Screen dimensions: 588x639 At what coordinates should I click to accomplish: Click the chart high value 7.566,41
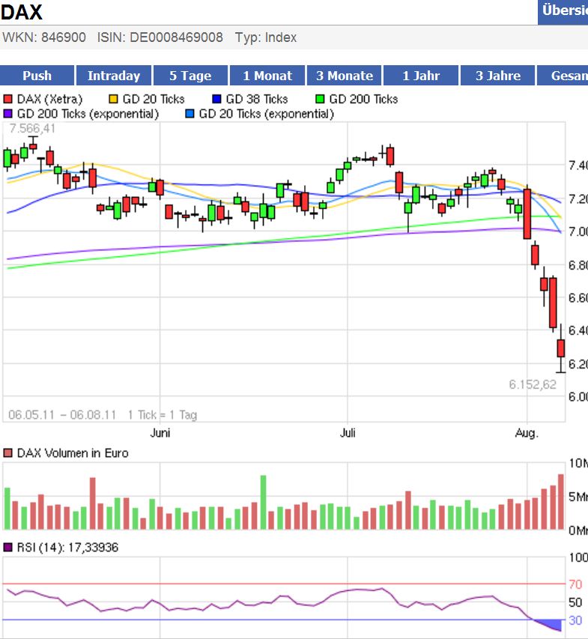(x=32, y=128)
